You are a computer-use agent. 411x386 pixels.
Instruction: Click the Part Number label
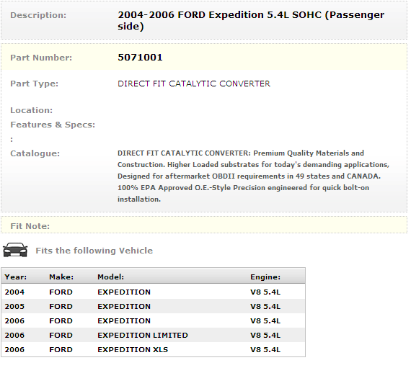coord(41,58)
